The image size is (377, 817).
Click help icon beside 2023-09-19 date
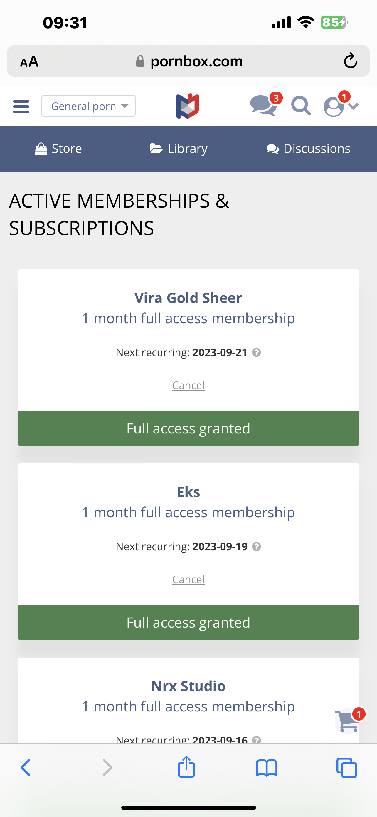[x=256, y=546]
